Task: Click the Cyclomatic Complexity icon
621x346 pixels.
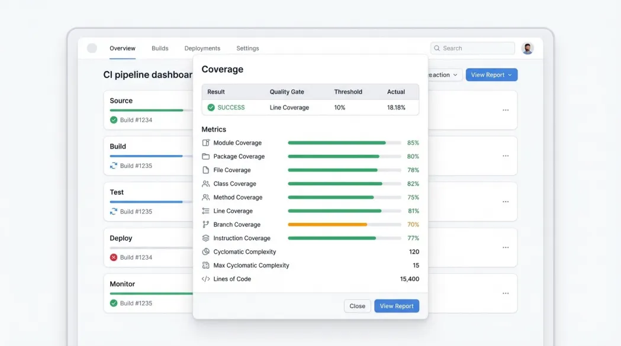Action: coord(206,252)
